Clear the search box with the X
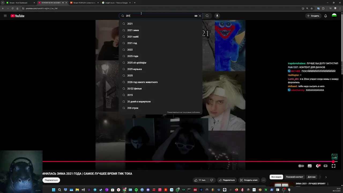Image resolution: width=343 pixels, height=193 pixels. click(200, 16)
